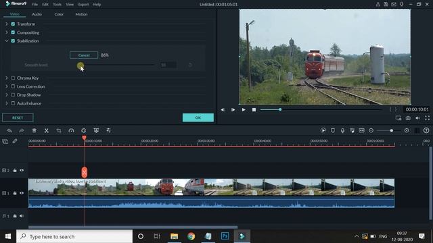Switch to the Motion tab

click(x=81, y=14)
